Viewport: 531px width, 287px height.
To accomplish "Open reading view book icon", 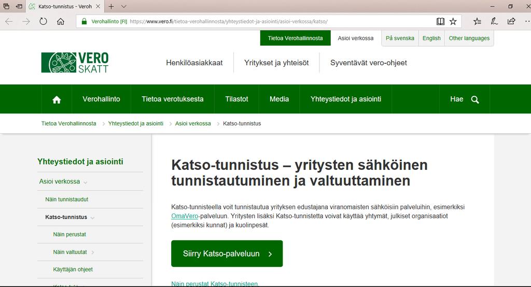I will [x=440, y=21].
